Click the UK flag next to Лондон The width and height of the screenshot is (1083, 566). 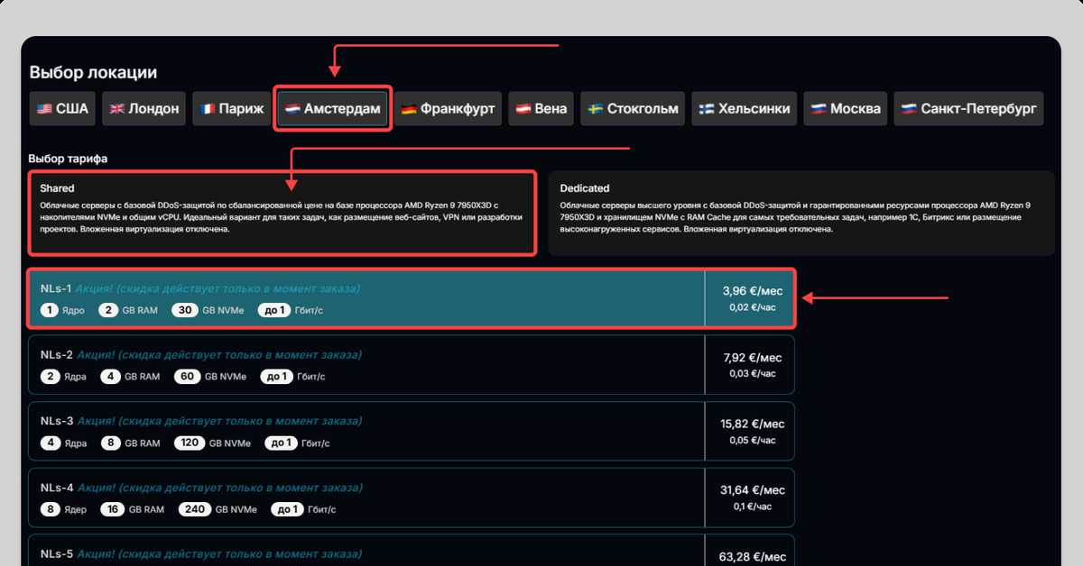tap(116, 109)
